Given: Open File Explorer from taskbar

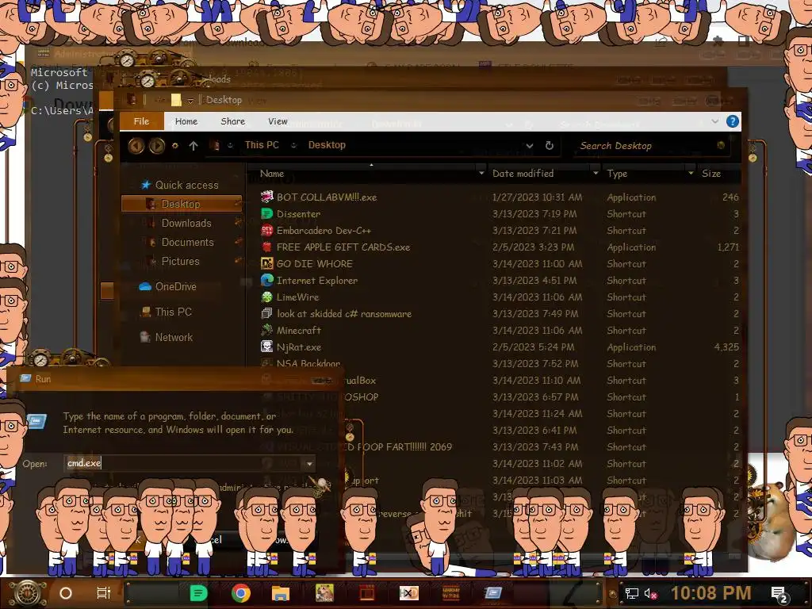Looking at the screenshot, I should pyautogui.click(x=280, y=593).
